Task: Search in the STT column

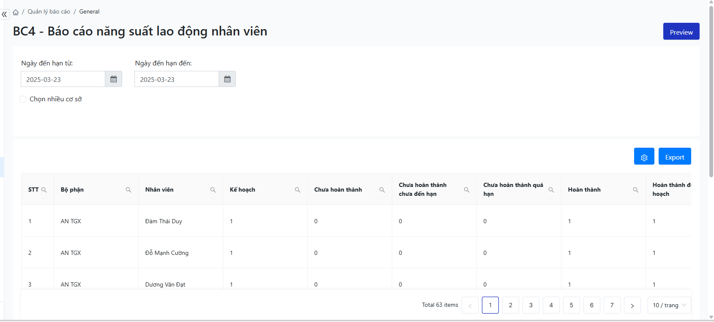Action: [44, 190]
